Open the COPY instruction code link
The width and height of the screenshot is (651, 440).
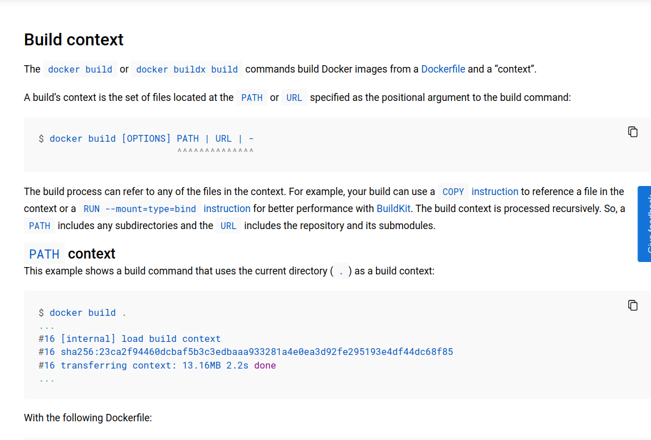453,192
